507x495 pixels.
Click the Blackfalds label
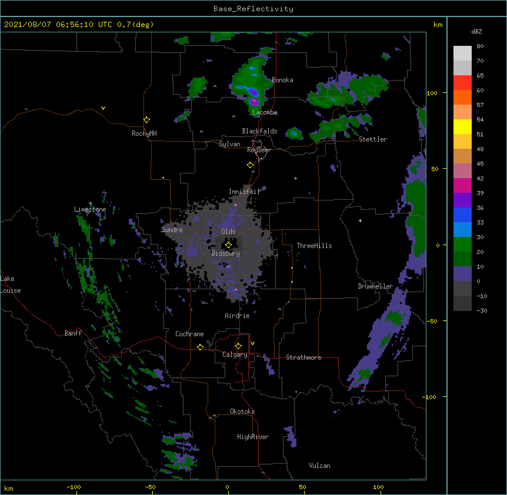[x=259, y=131]
